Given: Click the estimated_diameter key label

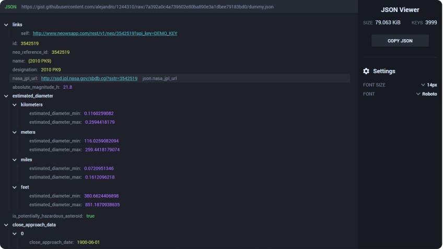Looking at the screenshot, I should pos(33,96).
